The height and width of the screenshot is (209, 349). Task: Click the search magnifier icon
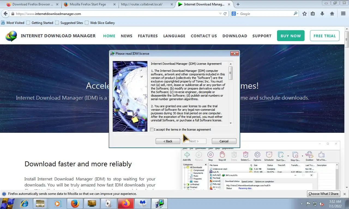[x=296, y=14]
